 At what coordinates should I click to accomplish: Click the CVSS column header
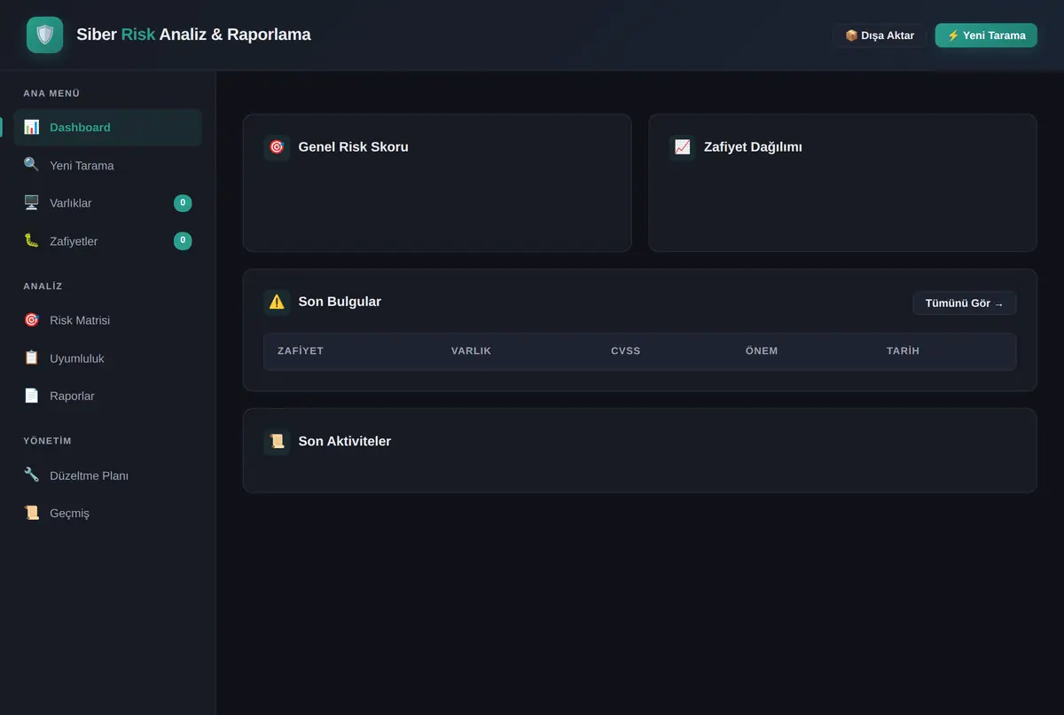point(626,351)
